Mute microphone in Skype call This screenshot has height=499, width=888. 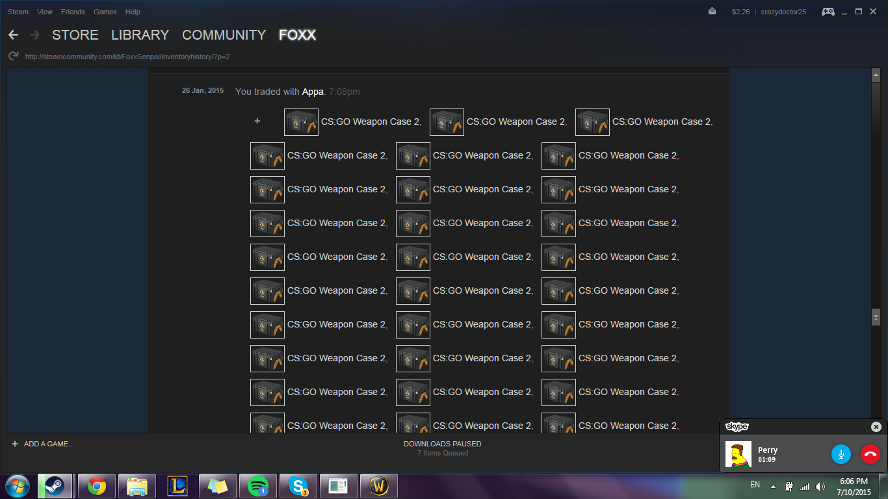coord(841,454)
